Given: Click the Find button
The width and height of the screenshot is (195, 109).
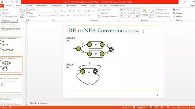Looking at the screenshot, I should point(176,10).
